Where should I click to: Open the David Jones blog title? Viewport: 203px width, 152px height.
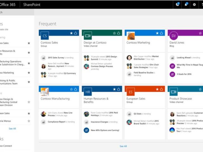click(177, 42)
